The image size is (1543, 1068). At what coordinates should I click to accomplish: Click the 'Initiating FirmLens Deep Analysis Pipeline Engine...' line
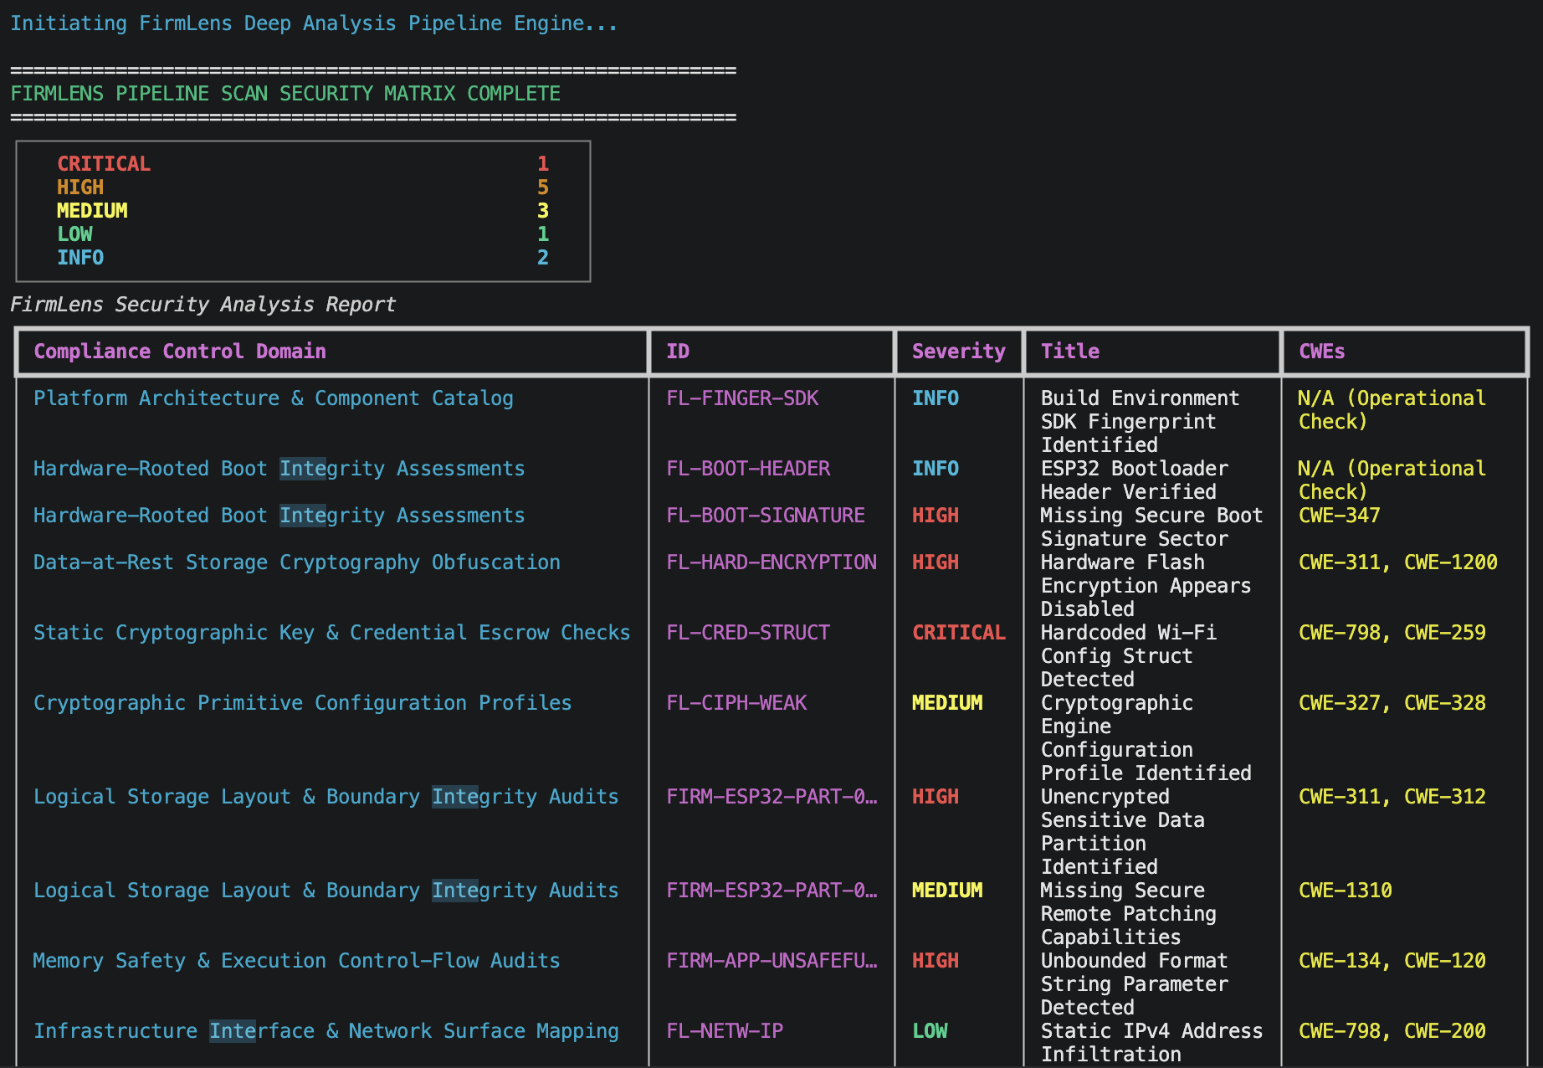coord(314,23)
